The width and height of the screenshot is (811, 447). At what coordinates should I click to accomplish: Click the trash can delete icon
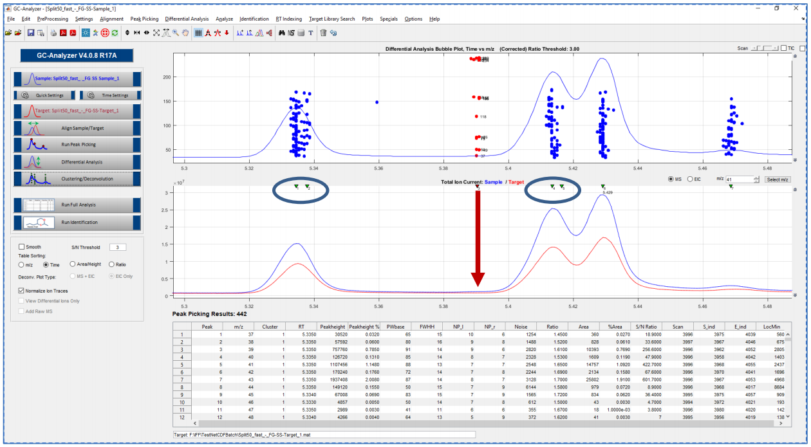323,32
